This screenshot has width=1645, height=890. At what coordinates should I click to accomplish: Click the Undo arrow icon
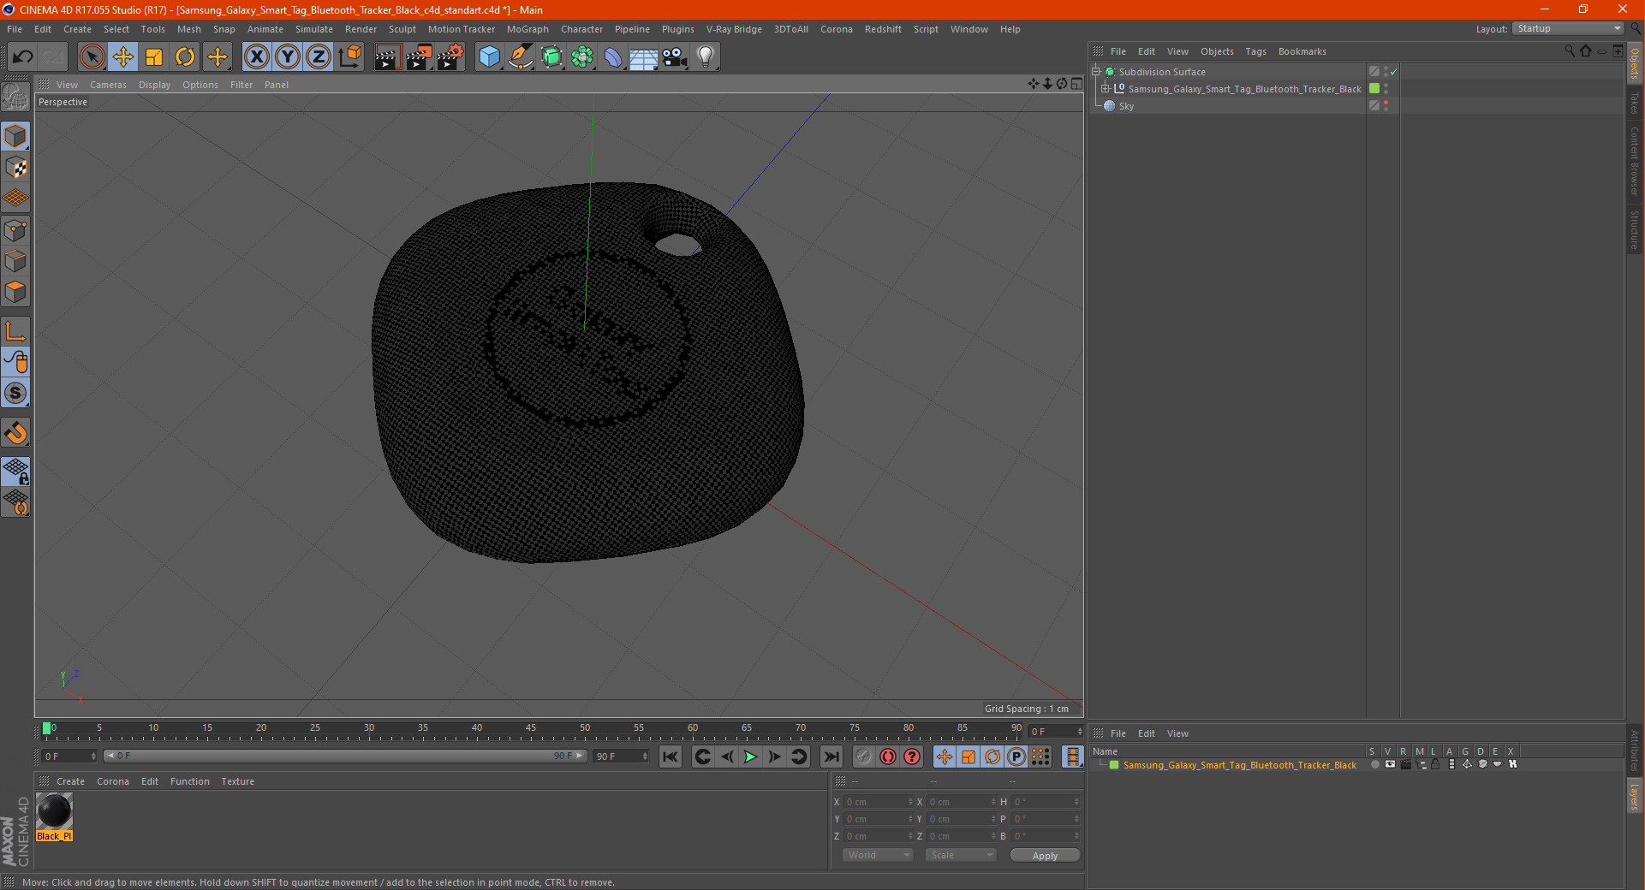(x=23, y=57)
